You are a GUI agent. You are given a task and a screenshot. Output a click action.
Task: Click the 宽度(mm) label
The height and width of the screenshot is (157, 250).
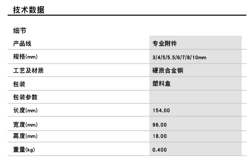click(x=25, y=125)
